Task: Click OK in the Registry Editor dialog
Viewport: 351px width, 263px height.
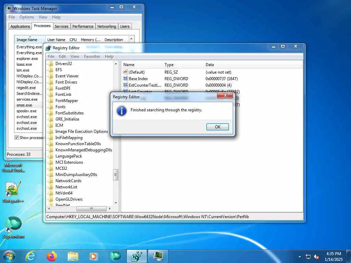Action: (217, 127)
